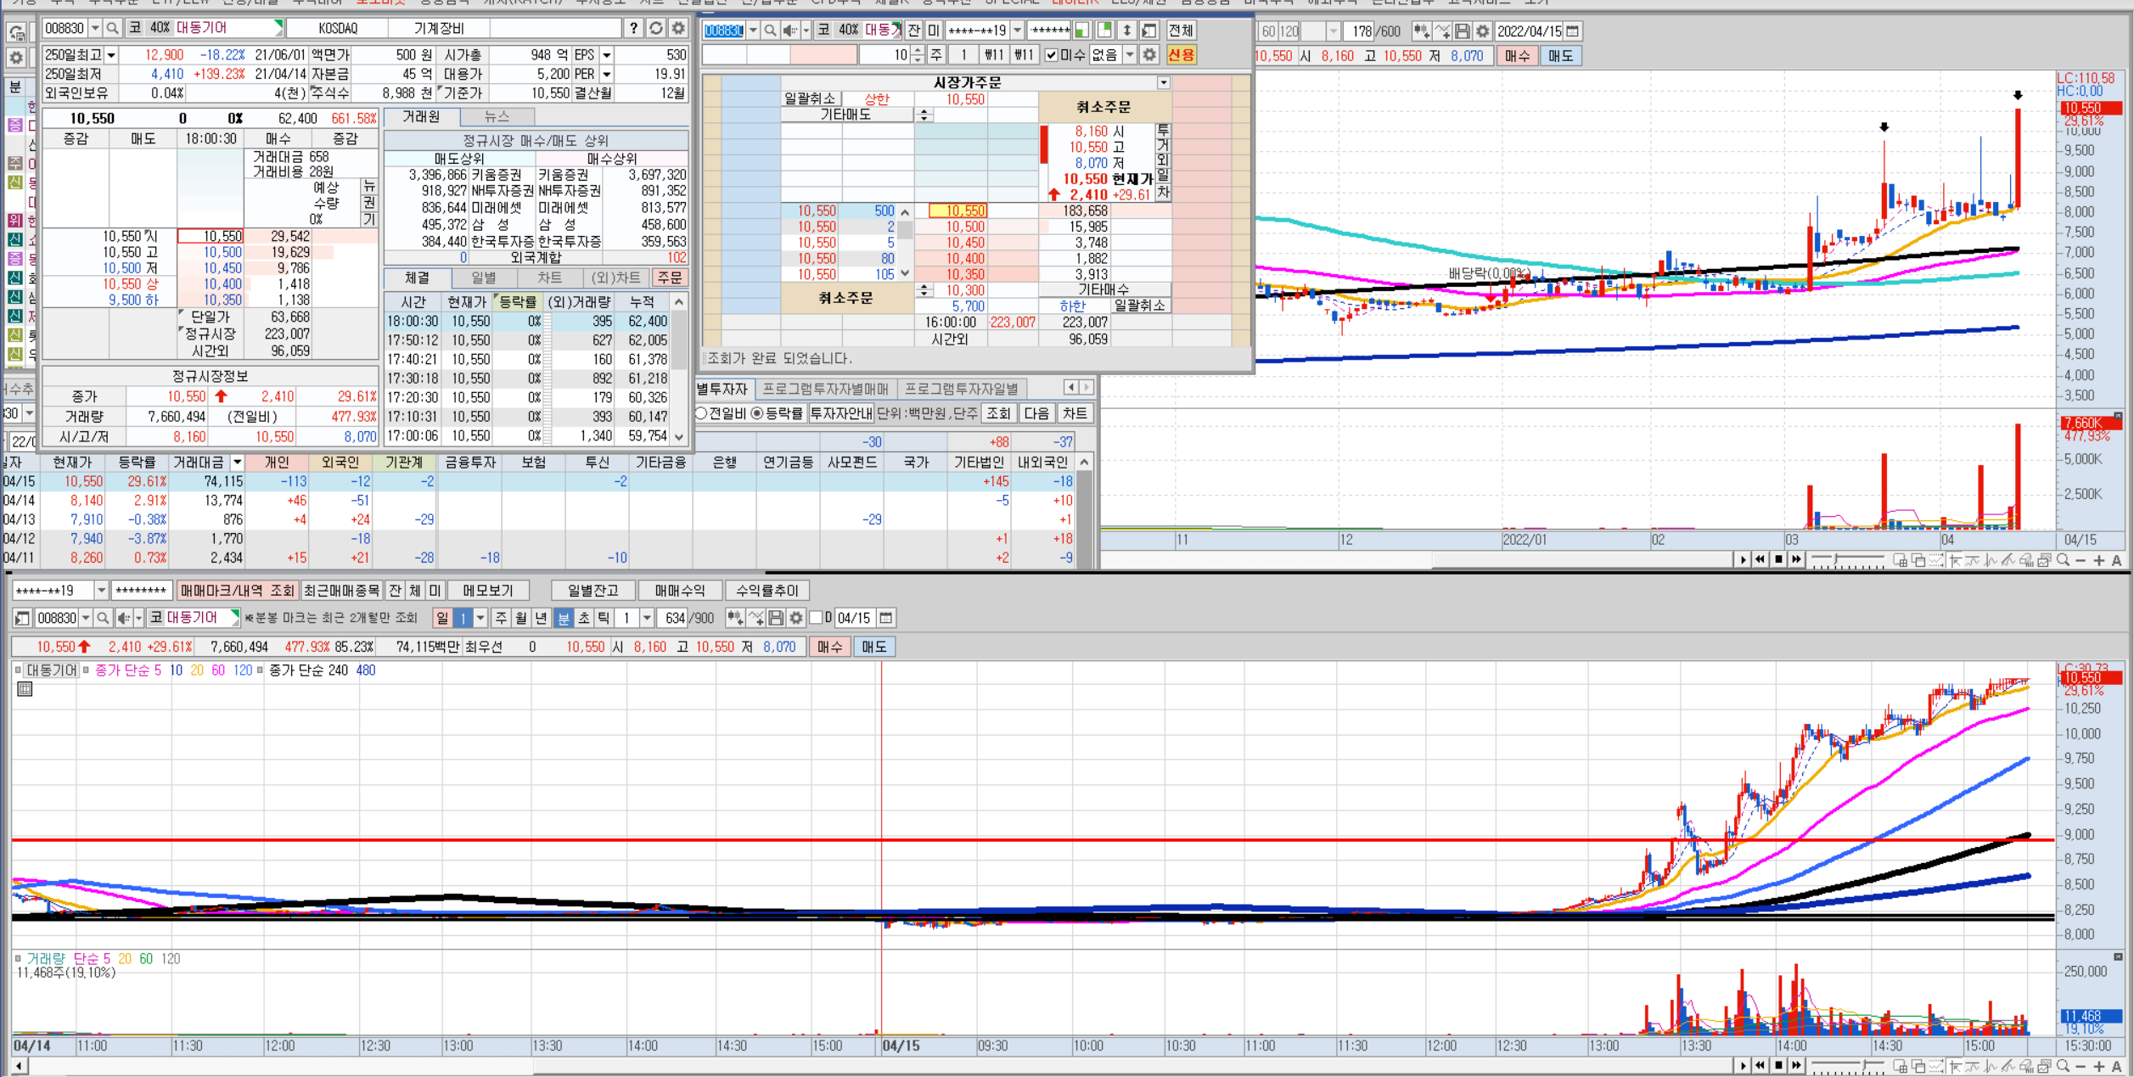Click the 일괄취소 button at top of order grid
Viewport: 2134px width, 1077px height.
810,99
